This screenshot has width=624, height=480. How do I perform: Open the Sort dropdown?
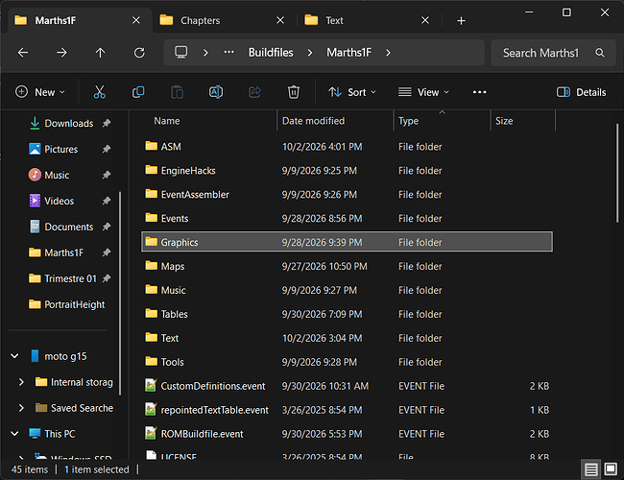352,92
